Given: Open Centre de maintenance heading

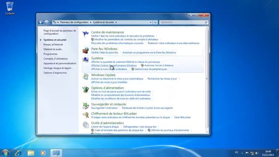Looking at the screenshot, I should point(108,32).
